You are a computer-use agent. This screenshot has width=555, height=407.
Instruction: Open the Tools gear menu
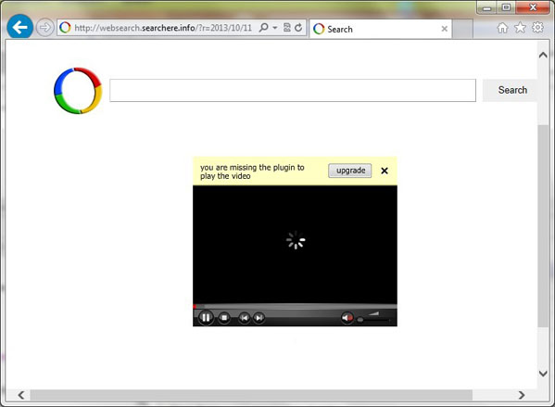(537, 27)
